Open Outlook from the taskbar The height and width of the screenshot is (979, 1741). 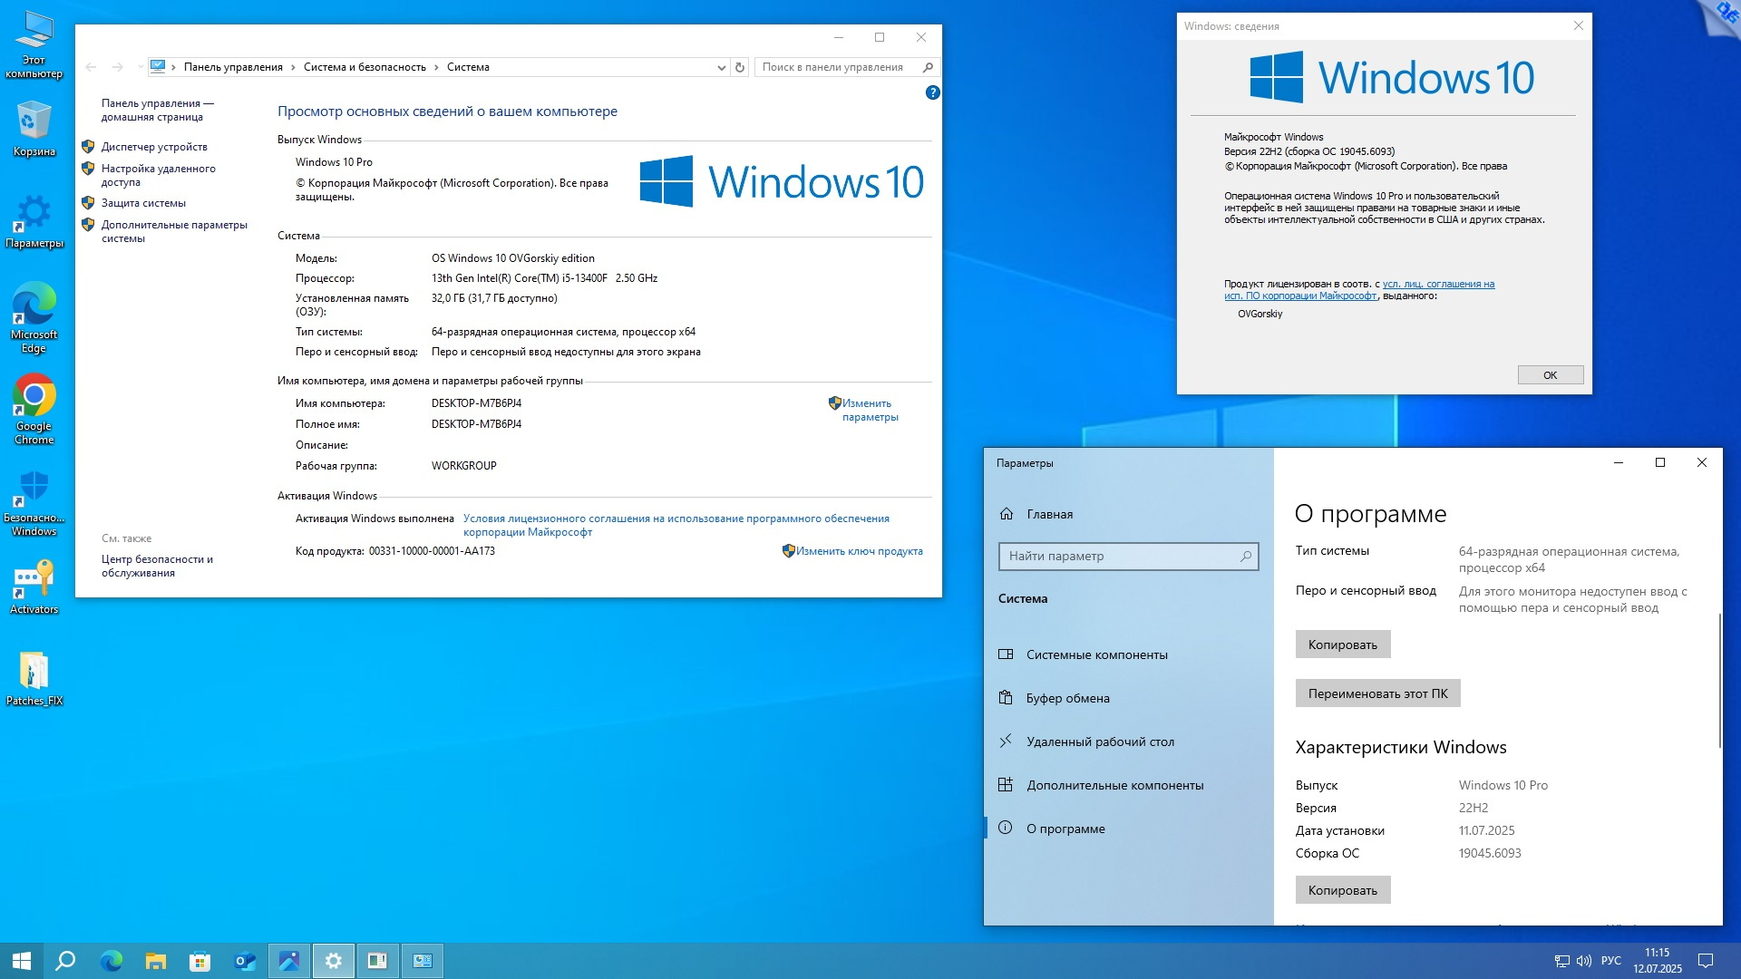click(x=245, y=961)
